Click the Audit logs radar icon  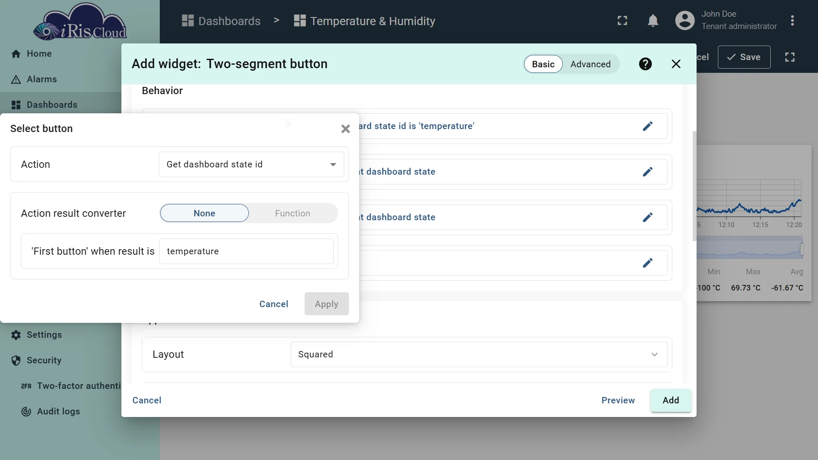[26, 411]
